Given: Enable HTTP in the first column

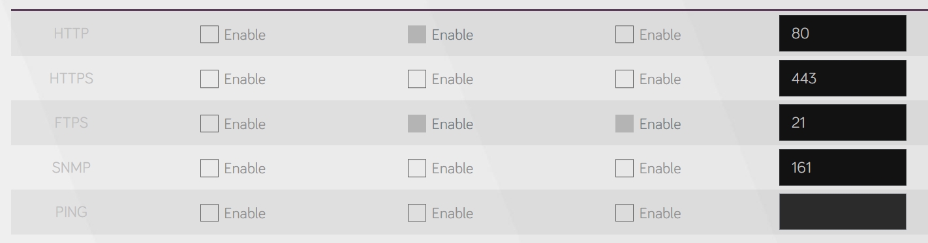Looking at the screenshot, I should pyautogui.click(x=209, y=35).
